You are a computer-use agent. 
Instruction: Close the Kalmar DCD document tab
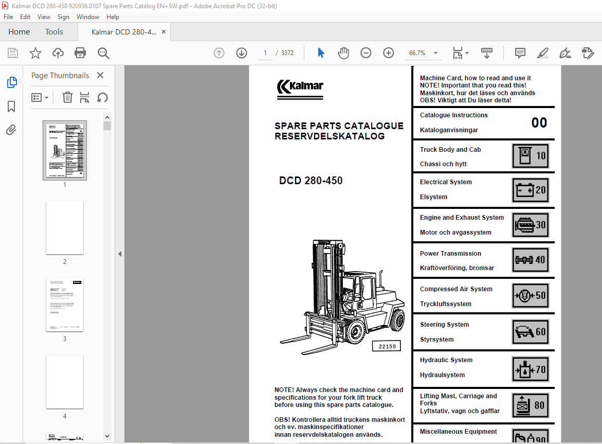click(163, 32)
